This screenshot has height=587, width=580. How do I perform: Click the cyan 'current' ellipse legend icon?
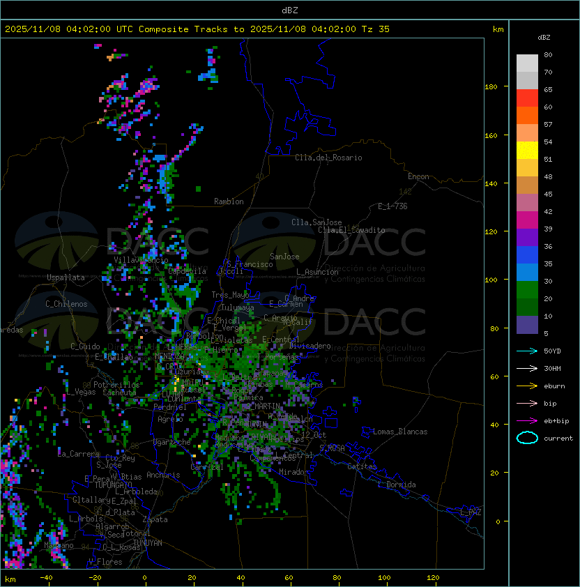coord(527,438)
